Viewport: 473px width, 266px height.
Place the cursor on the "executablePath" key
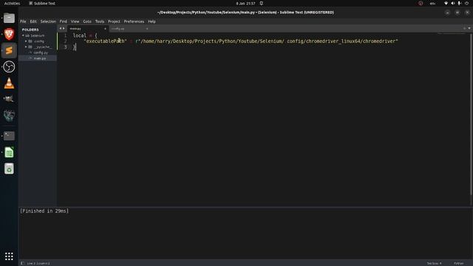pyautogui.click(x=105, y=41)
